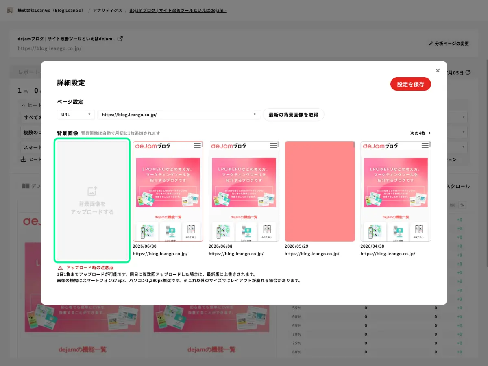Click the 設定を保存 button
The height and width of the screenshot is (366, 488).
pos(410,84)
